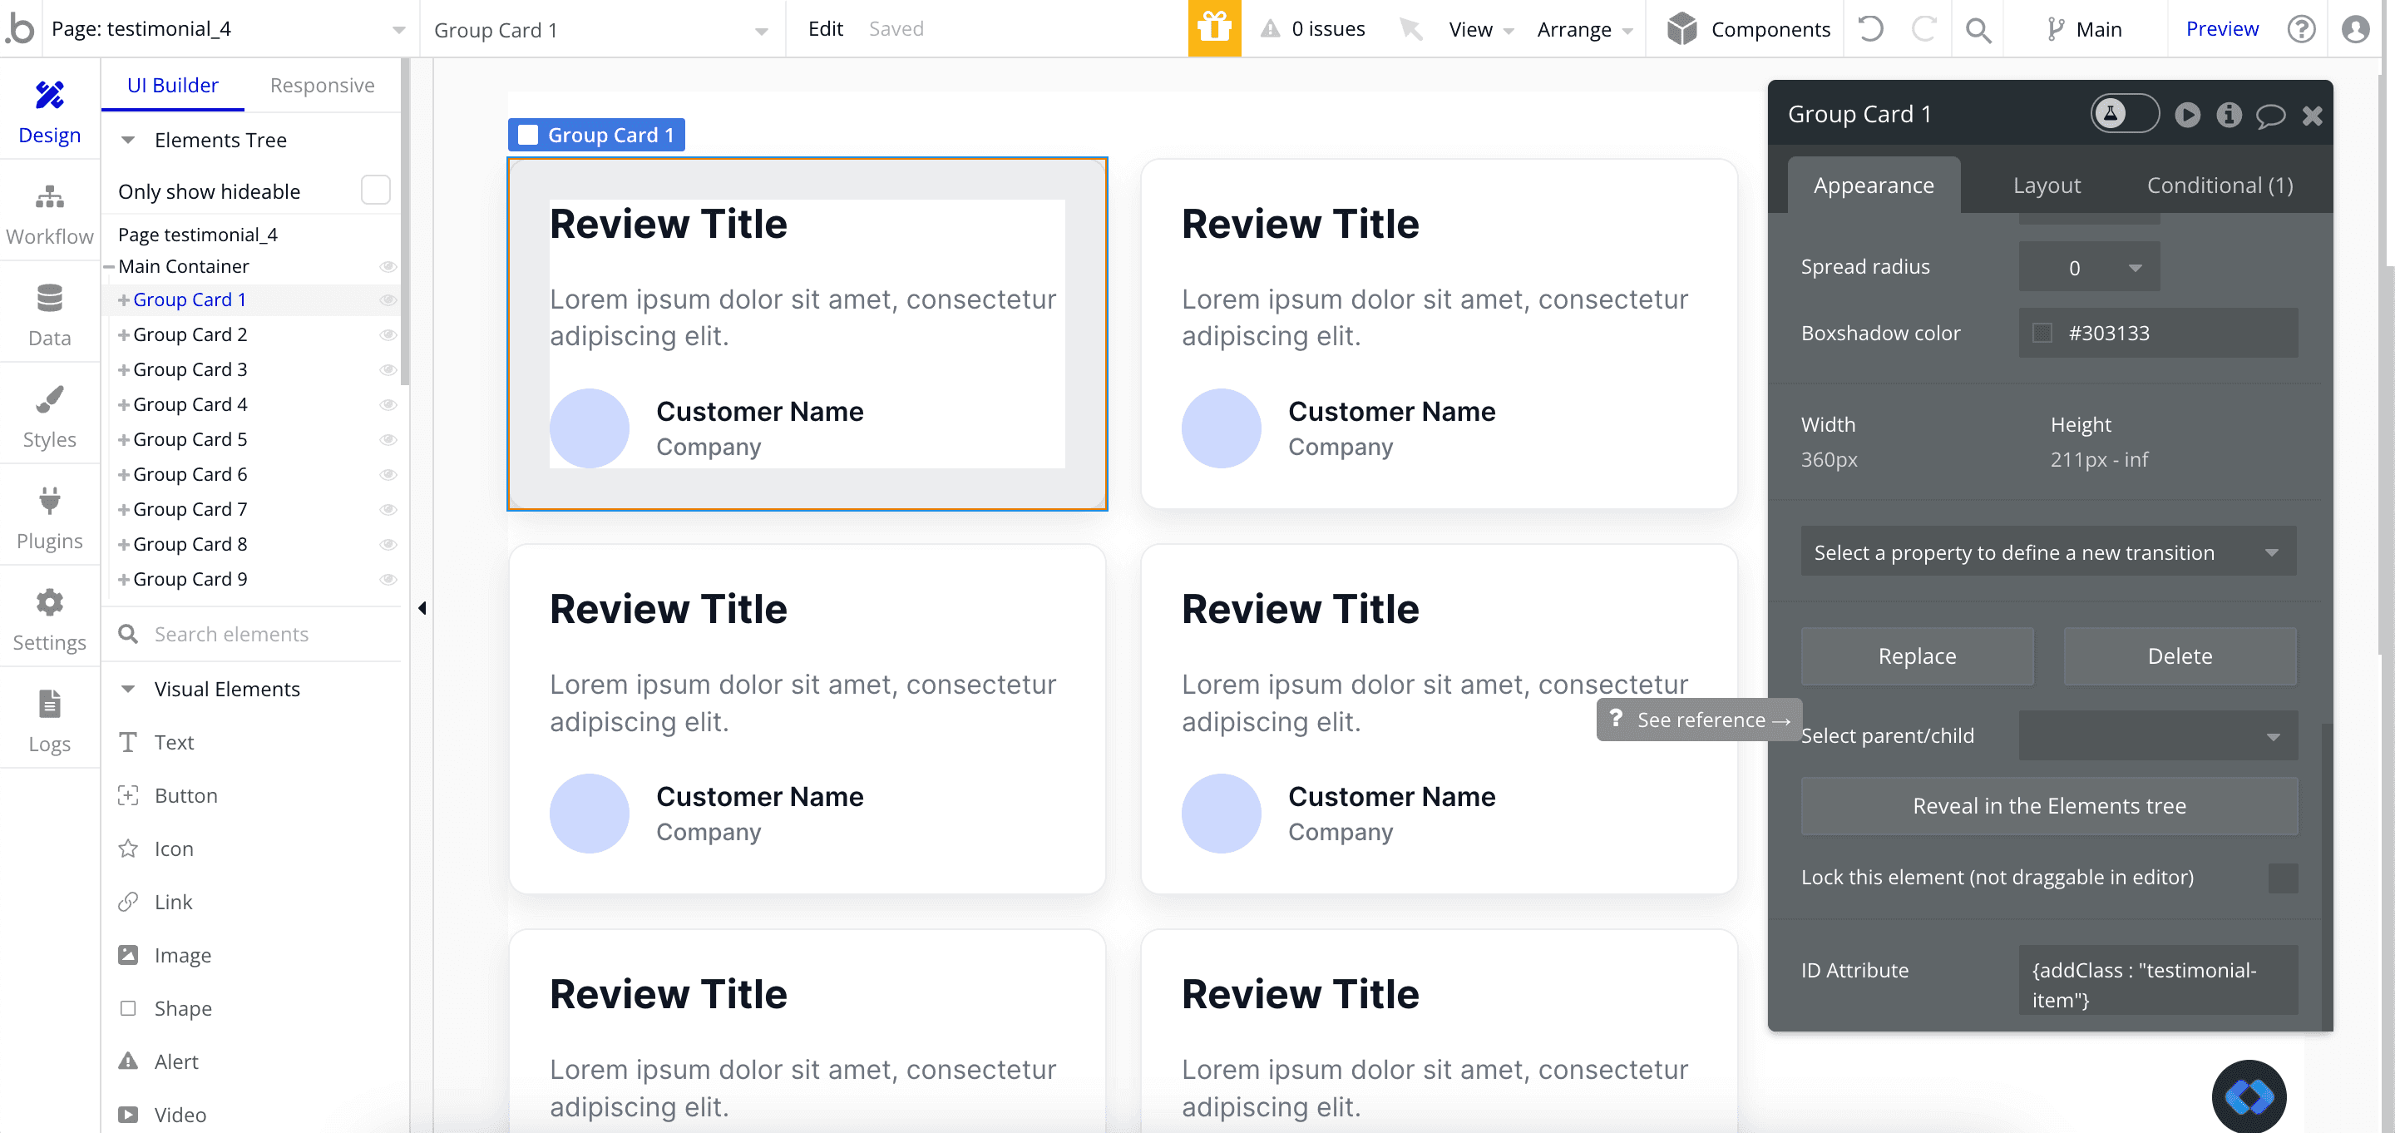2395x1133 pixels.
Task: Open the Select parent/child dropdown
Action: pos(2157,736)
